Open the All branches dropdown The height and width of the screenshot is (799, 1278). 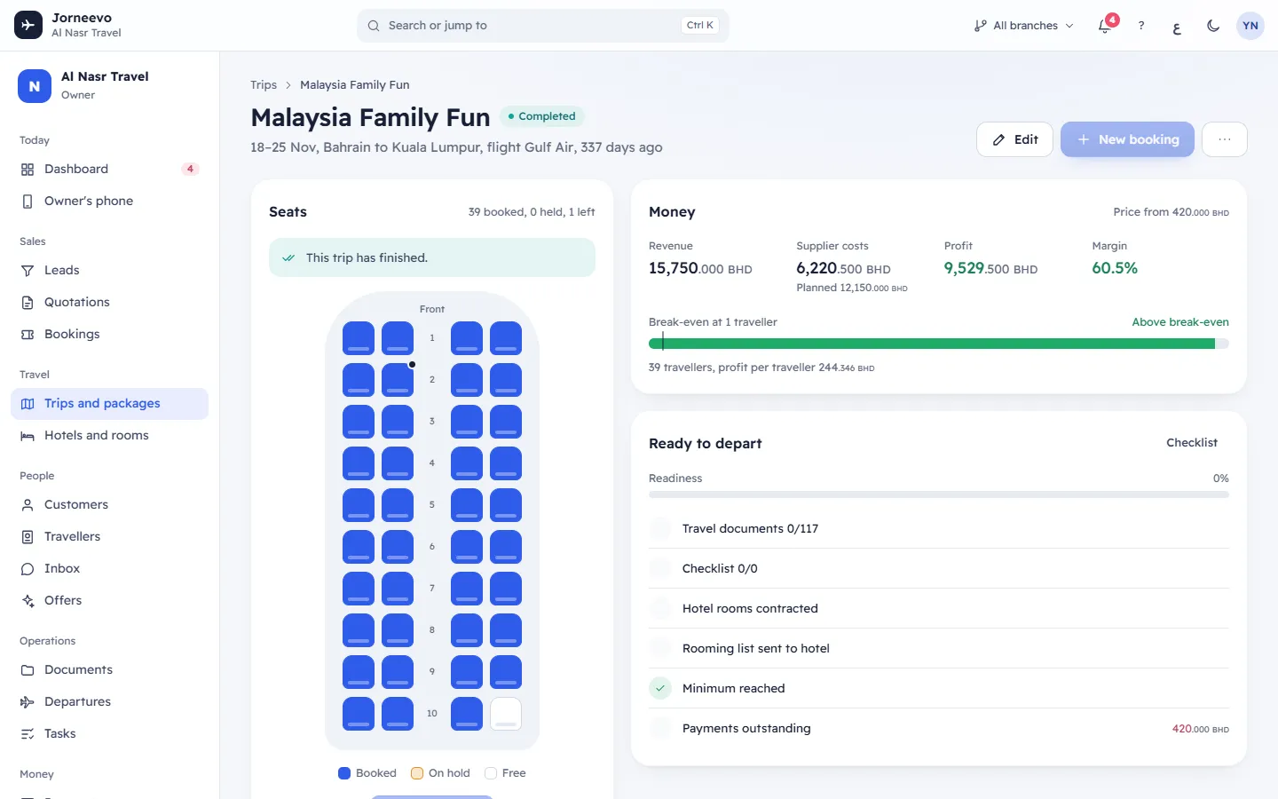(1024, 26)
